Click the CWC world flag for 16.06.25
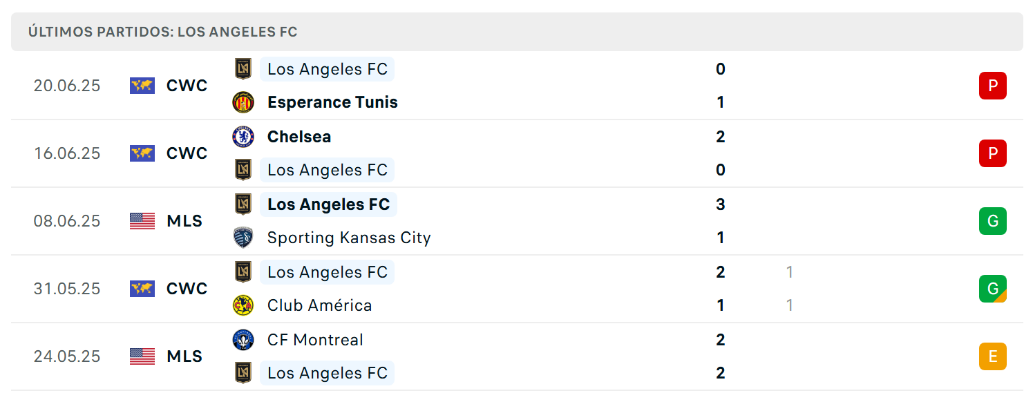Screen dimensions: 1033x402 (x=142, y=153)
